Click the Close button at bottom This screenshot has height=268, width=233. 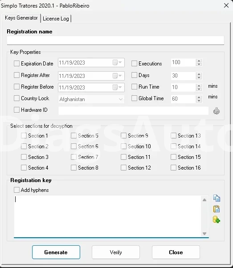[x=176, y=252]
